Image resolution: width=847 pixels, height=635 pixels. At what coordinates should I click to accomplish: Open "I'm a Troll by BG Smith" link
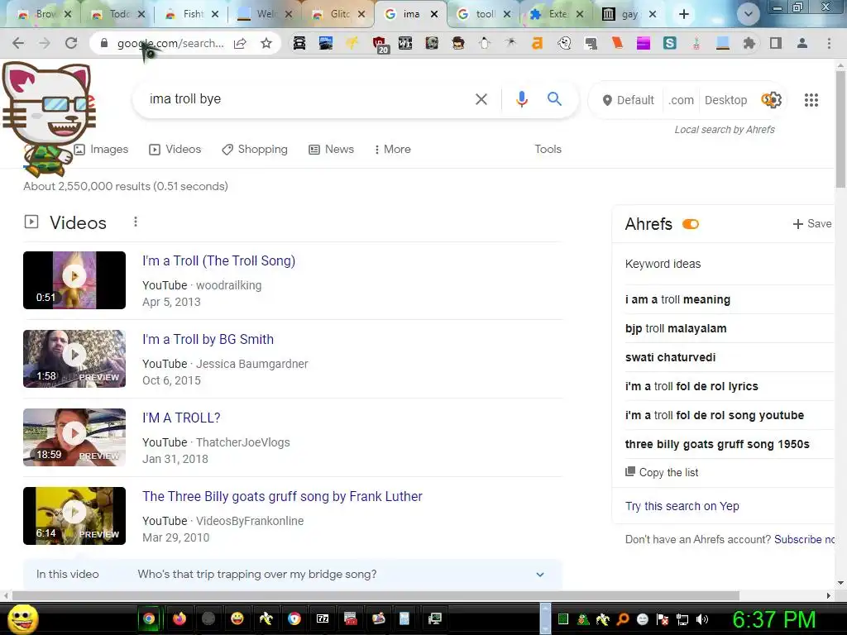[x=208, y=339]
